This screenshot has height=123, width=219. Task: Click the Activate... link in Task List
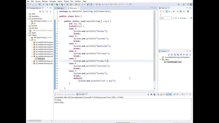(183, 18)
